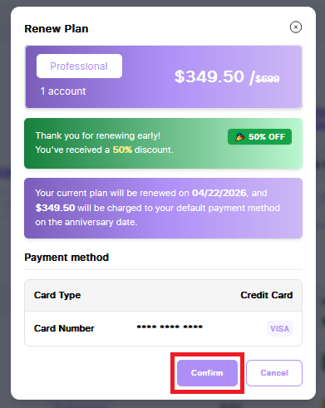Click the yellow 50% discount text
The image size is (325, 408).
pos(122,150)
